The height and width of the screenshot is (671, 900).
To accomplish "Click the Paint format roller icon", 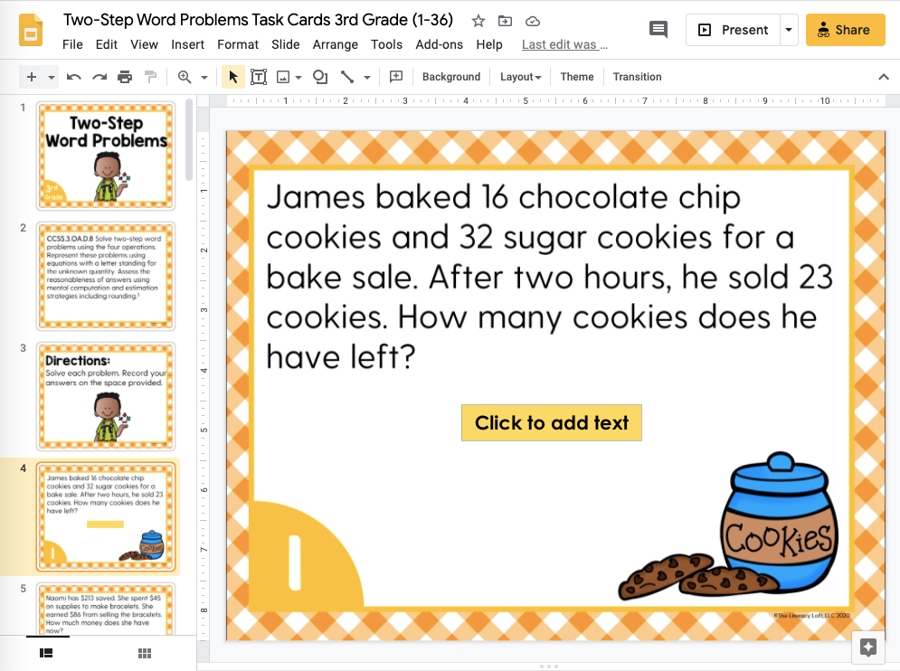I will 150,77.
